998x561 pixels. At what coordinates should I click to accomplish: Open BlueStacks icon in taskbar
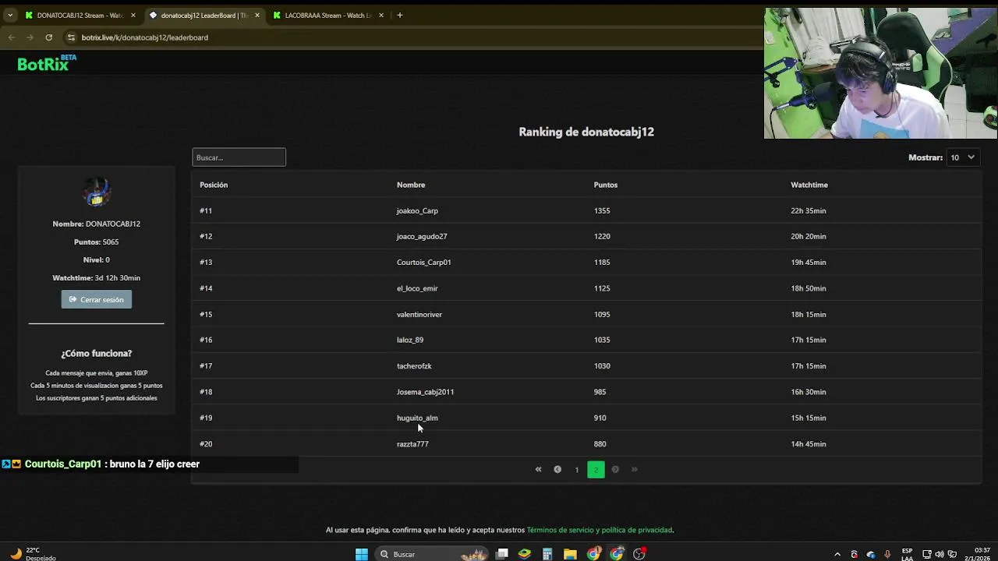click(525, 554)
